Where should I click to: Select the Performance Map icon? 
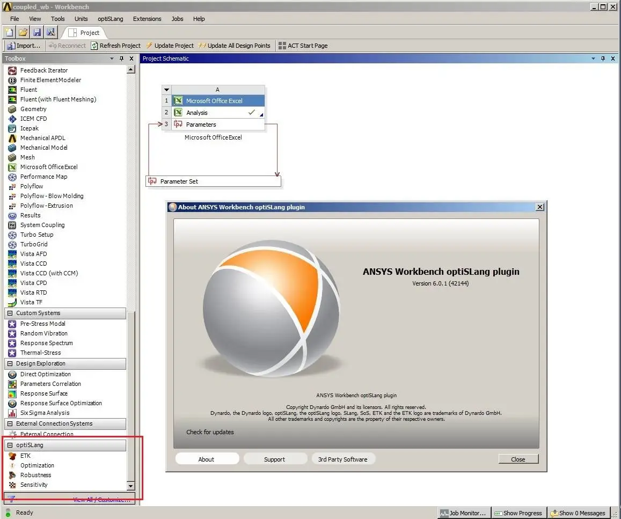12,177
